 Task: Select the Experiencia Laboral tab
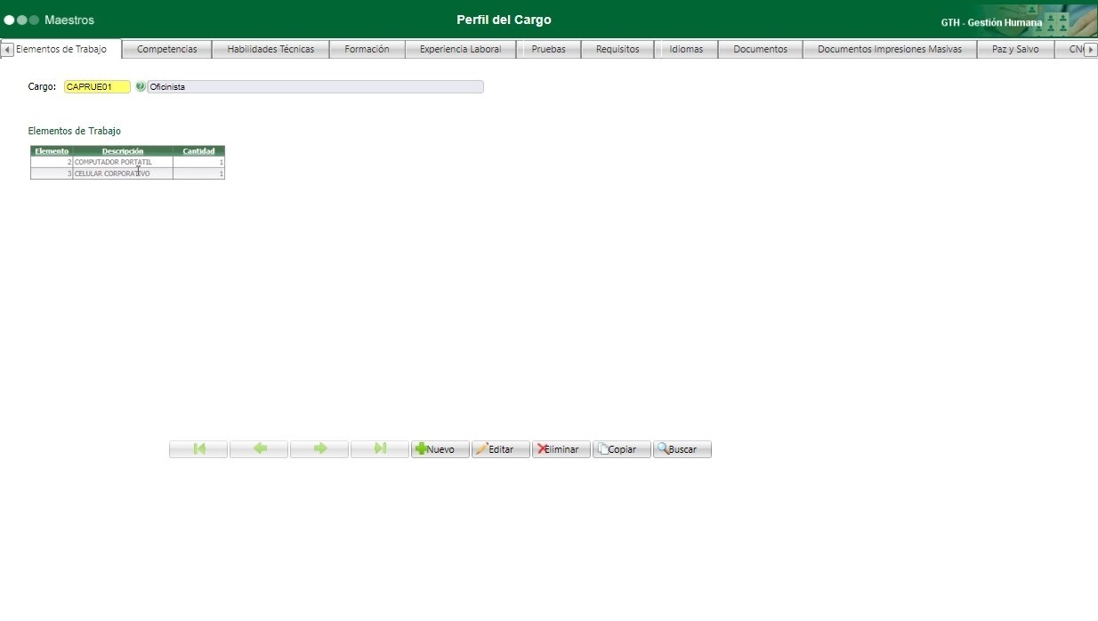point(460,50)
